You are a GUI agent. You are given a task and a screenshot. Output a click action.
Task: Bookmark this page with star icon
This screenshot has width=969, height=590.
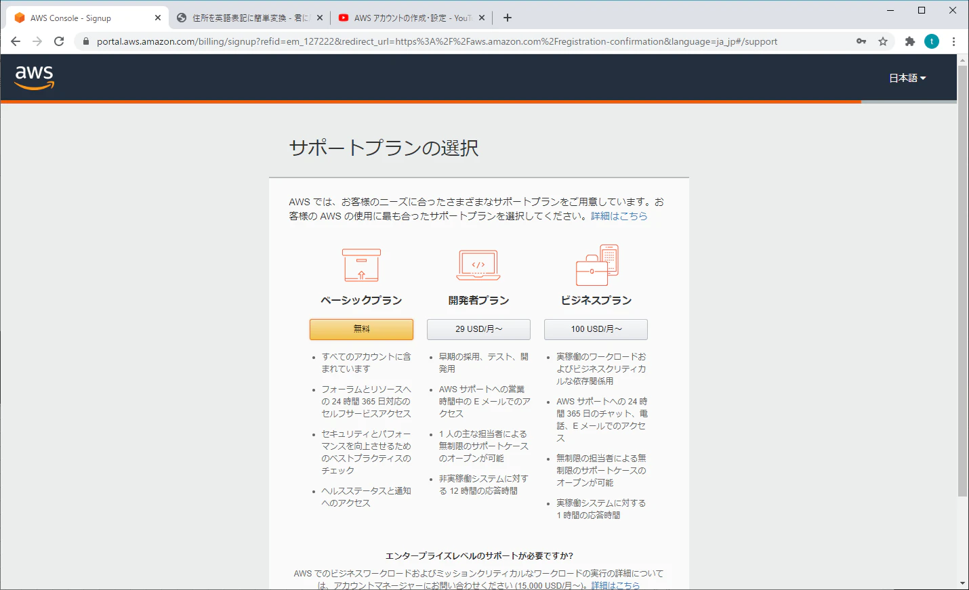click(x=883, y=41)
